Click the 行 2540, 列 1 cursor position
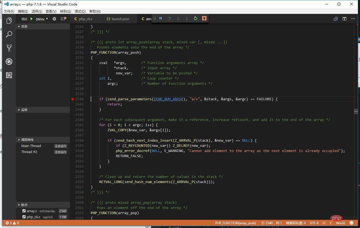The image size is (360, 228). click(x=271, y=223)
